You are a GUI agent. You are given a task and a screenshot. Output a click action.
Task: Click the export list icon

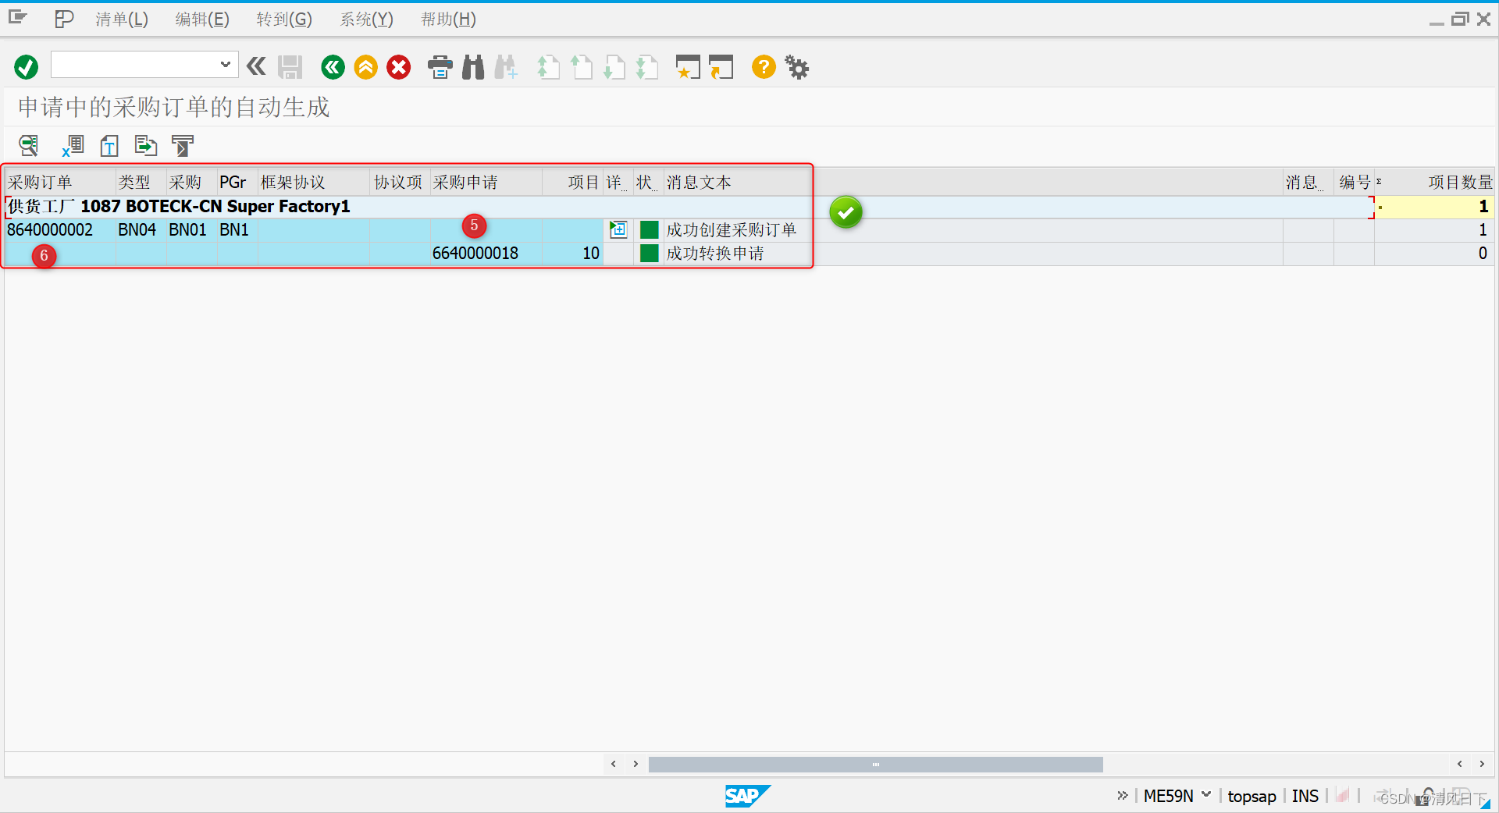tap(146, 146)
